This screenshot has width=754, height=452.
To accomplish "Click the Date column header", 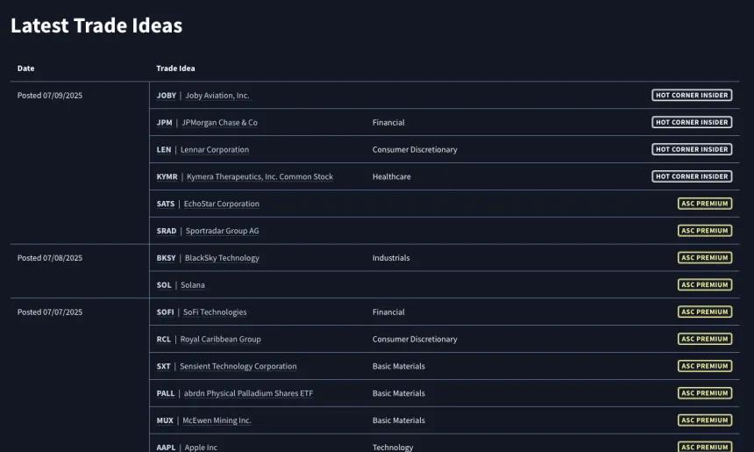I will [26, 68].
